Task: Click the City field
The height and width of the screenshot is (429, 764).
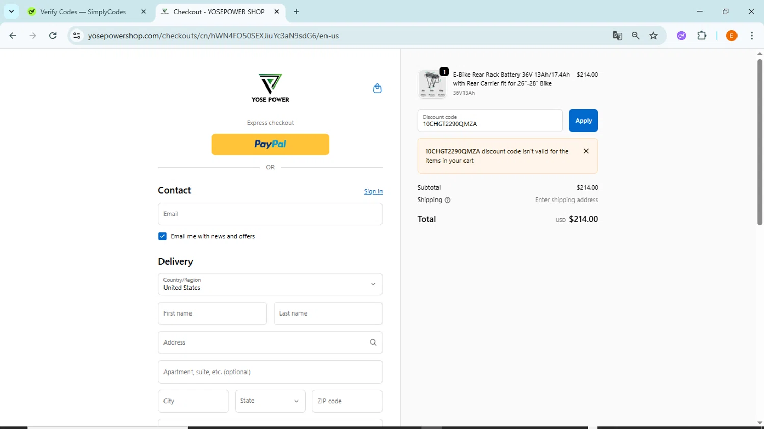Action: [194, 401]
